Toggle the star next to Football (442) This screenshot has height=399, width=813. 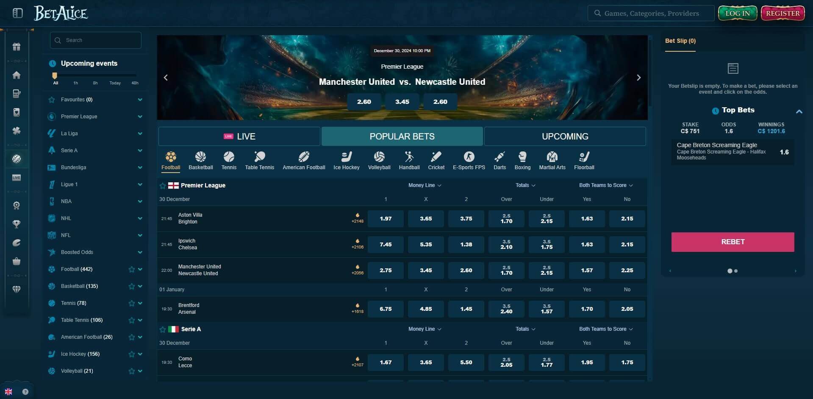coord(131,269)
